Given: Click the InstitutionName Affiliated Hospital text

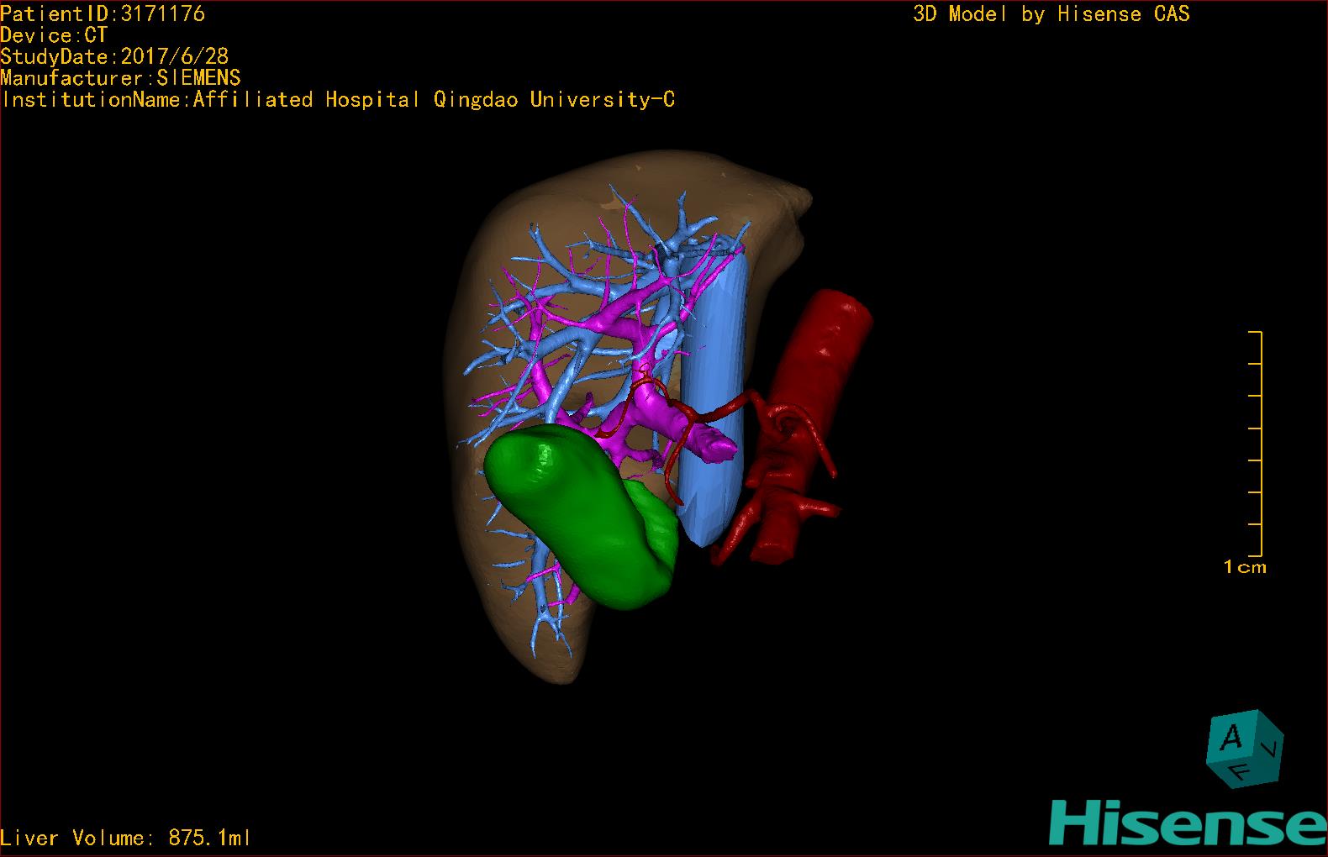Looking at the screenshot, I should click(337, 100).
